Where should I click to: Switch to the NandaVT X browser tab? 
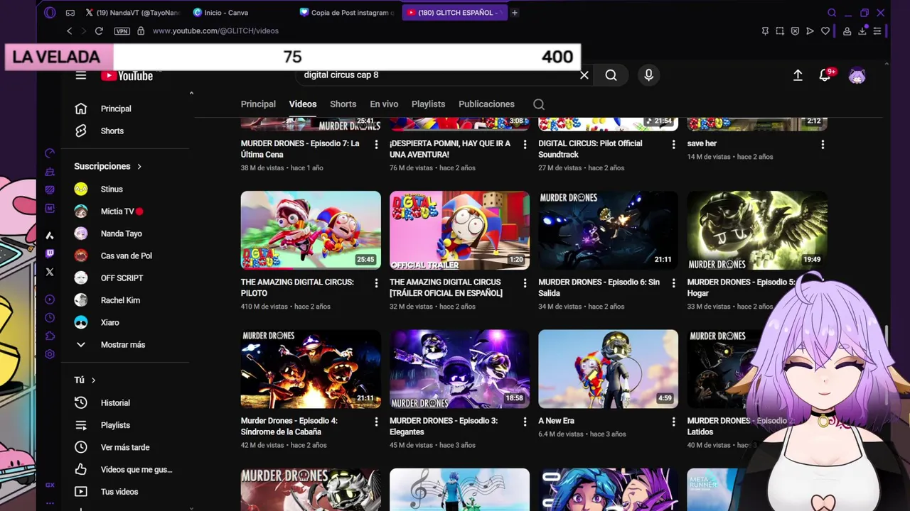[x=132, y=12]
